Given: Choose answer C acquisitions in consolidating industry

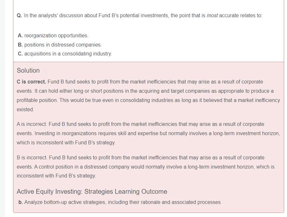Looking at the screenshot, I should point(68,54).
